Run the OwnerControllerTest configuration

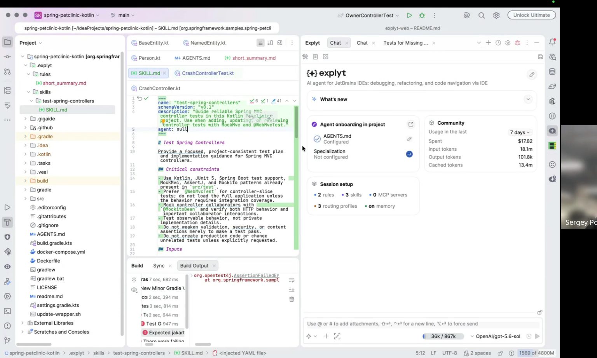409,15
